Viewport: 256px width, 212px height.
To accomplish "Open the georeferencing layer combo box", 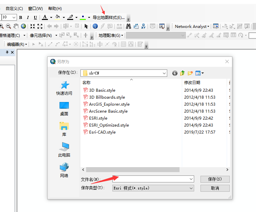I will tap(156, 35).
